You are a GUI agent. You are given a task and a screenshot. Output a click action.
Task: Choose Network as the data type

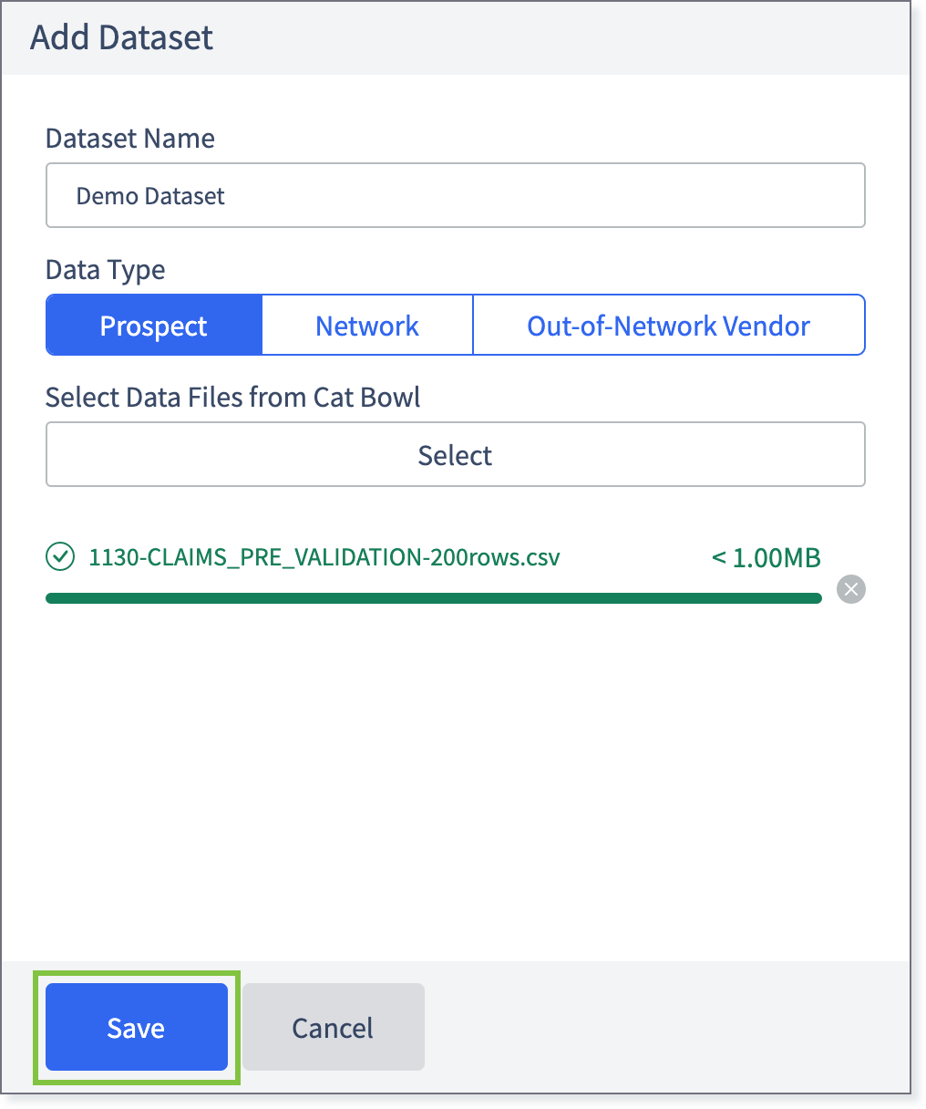(367, 325)
